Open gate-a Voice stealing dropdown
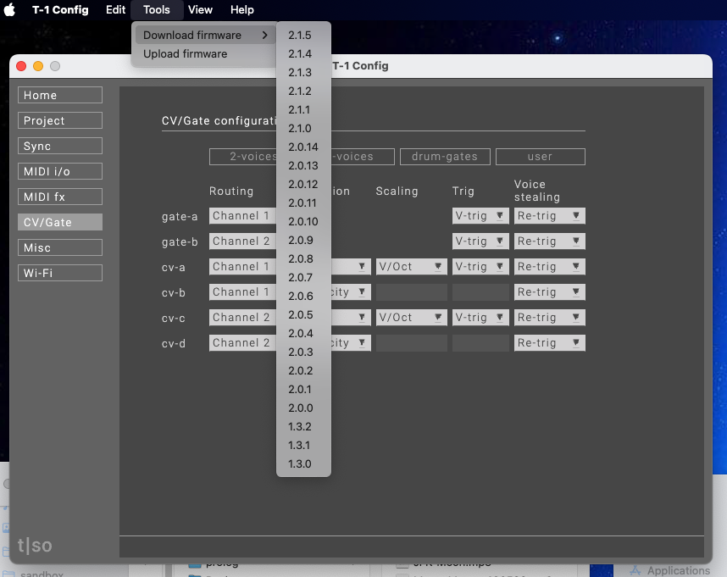The width and height of the screenshot is (727, 577). pyautogui.click(x=549, y=216)
